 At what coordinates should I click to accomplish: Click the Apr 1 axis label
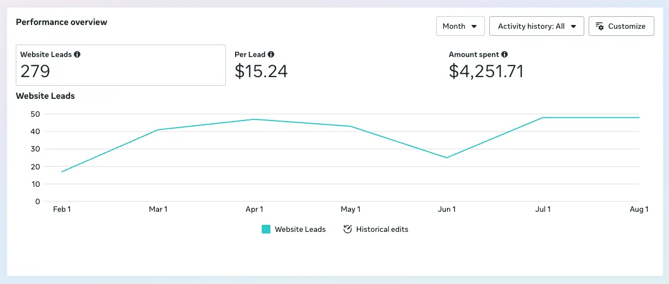(x=254, y=209)
